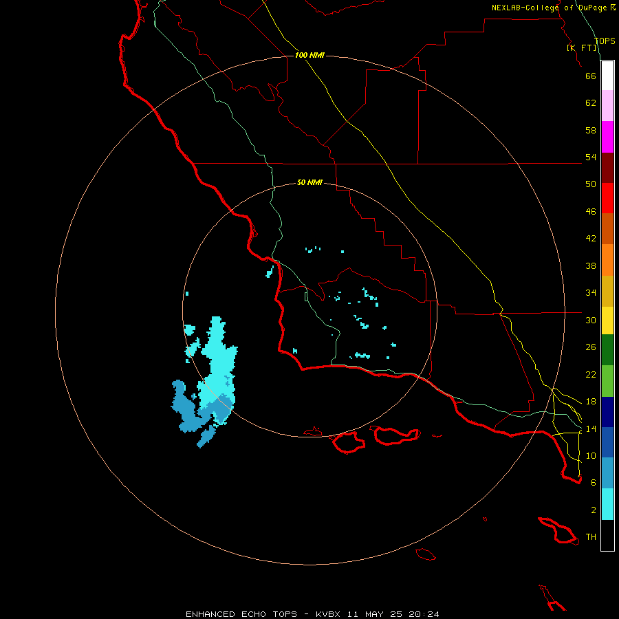Viewport: 619px width, 619px height.
Task: Click the TOPS legend title
Action: click(605, 41)
